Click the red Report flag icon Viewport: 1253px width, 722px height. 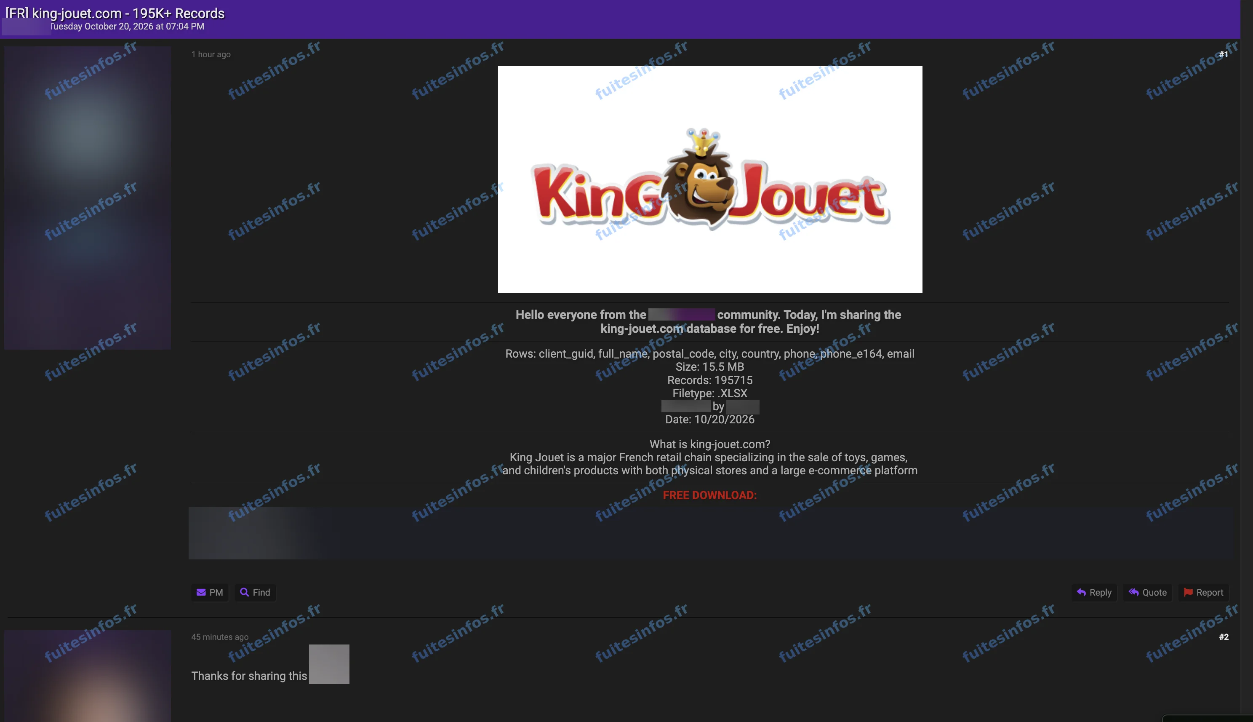(1188, 592)
